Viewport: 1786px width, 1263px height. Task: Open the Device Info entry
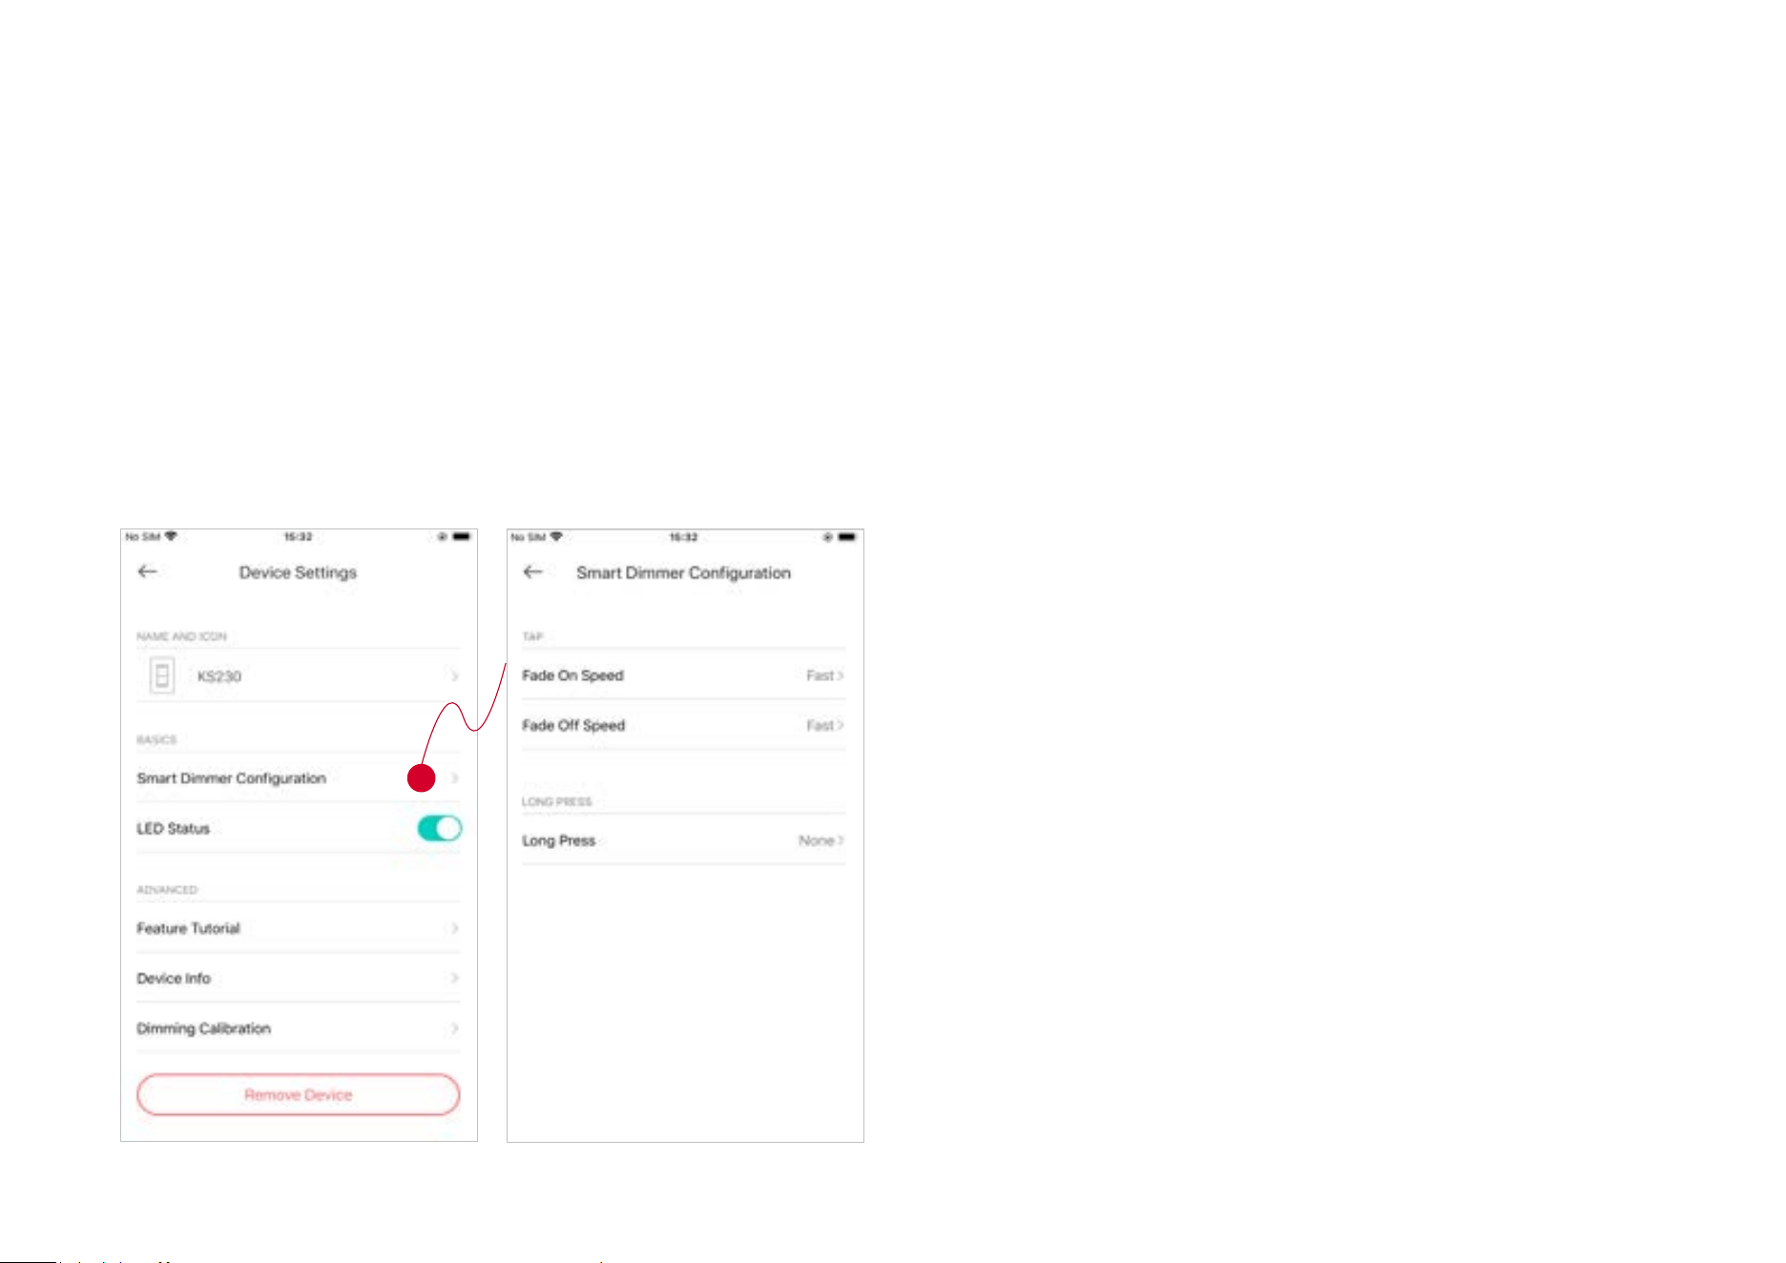click(x=299, y=978)
